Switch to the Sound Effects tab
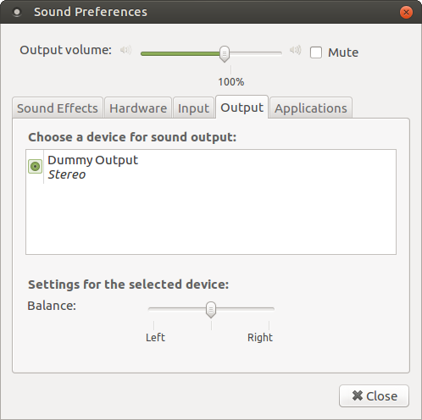Viewport: 422px width, 420px height. 58,108
